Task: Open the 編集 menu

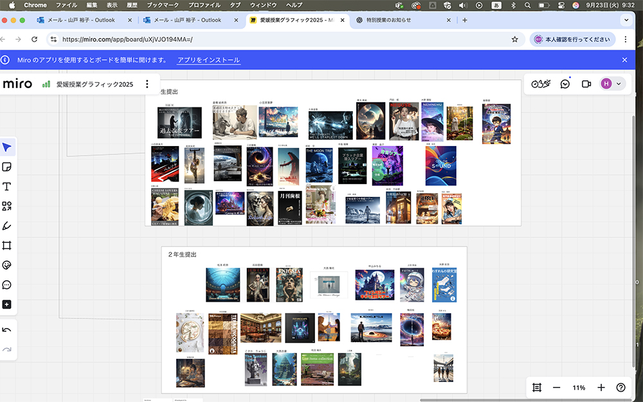Action: [x=92, y=5]
